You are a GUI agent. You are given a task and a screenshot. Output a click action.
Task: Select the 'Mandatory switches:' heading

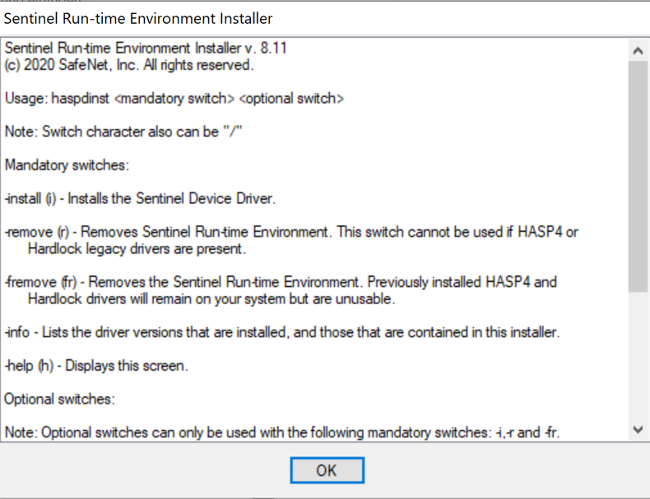tap(67, 165)
